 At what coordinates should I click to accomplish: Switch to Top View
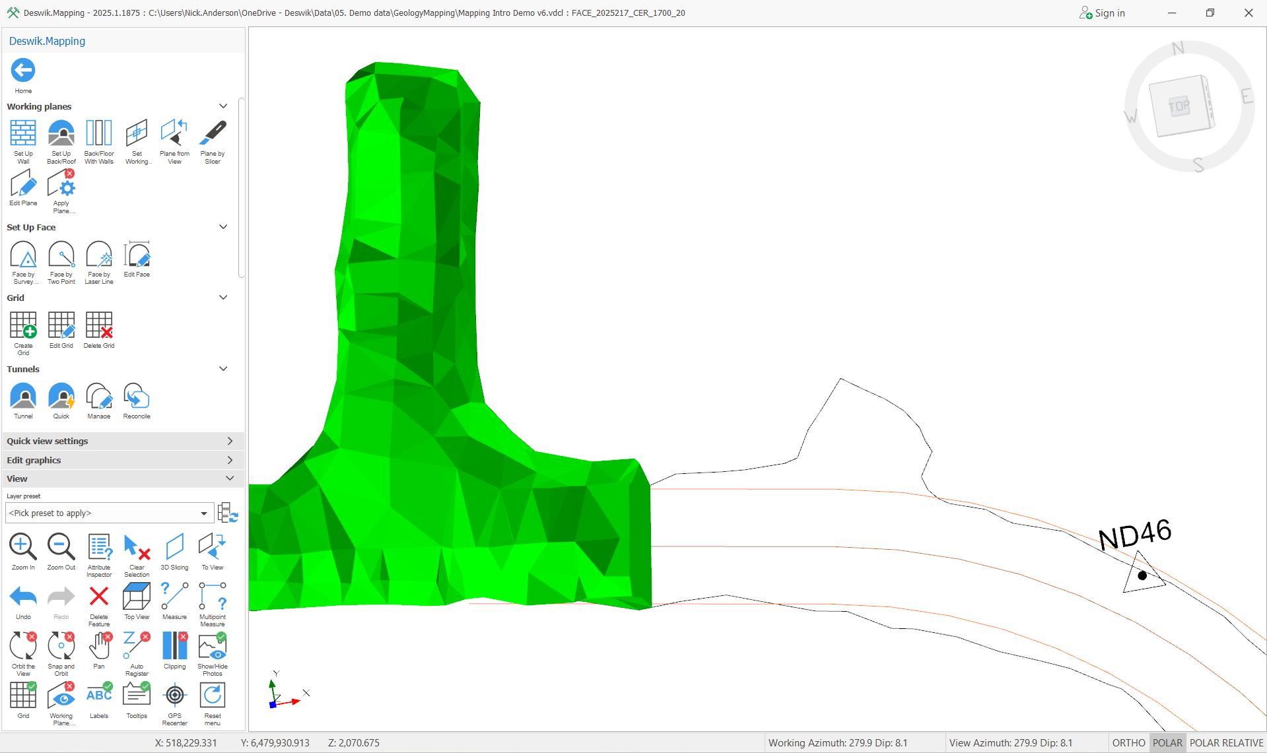click(137, 601)
